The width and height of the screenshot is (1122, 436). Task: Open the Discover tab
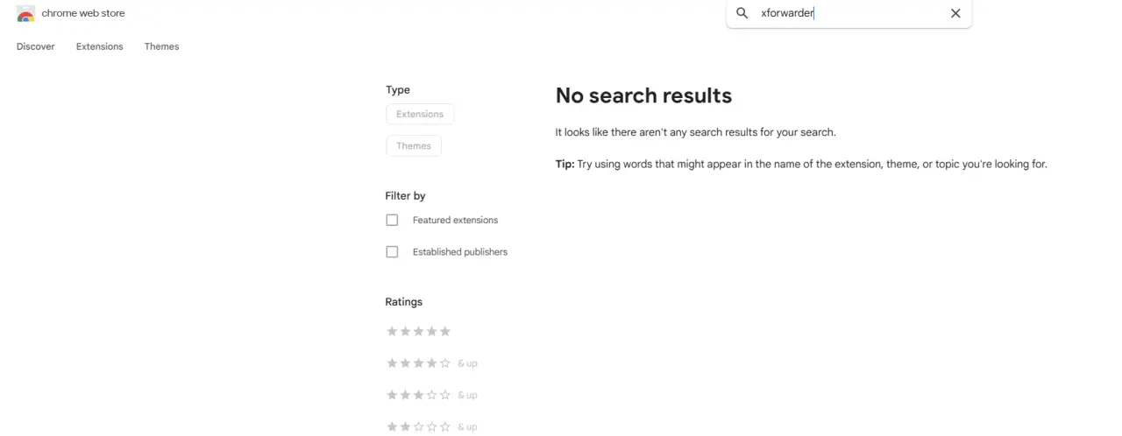[36, 46]
